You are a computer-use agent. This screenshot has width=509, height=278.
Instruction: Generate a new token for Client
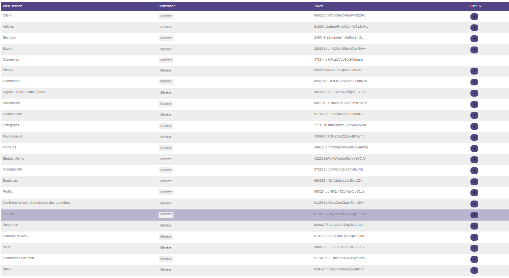[x=166, y=16]
